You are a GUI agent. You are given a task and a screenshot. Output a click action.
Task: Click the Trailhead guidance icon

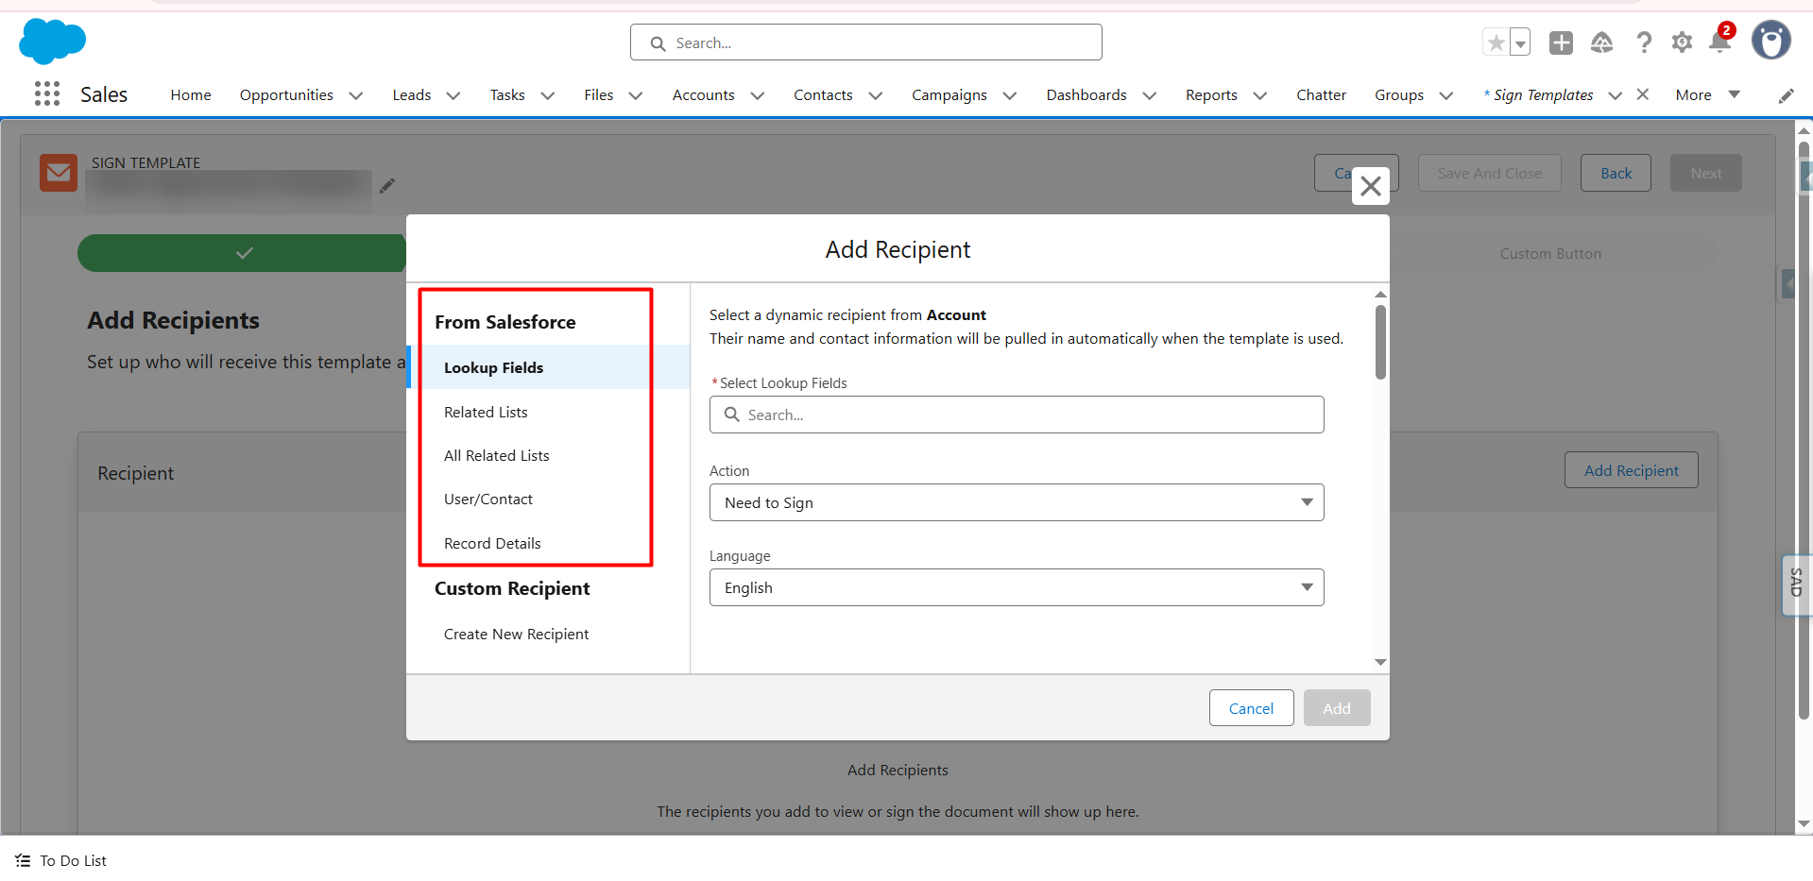(1601, 42)
